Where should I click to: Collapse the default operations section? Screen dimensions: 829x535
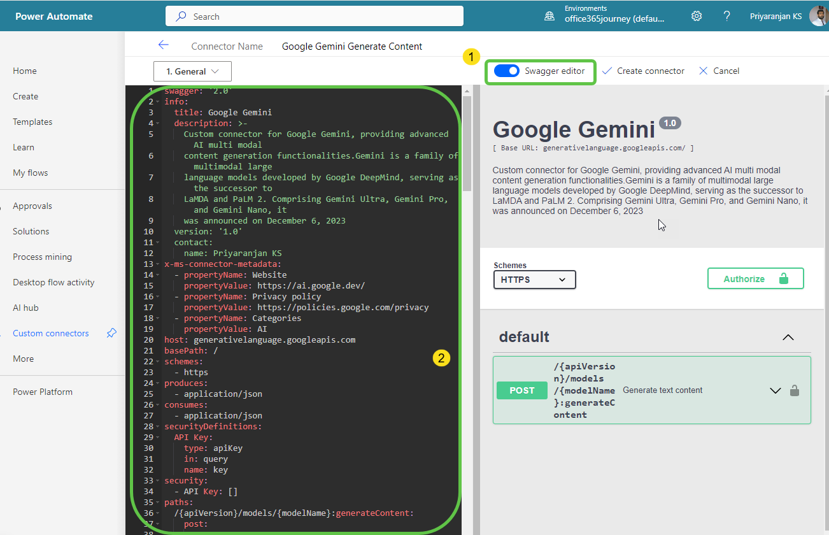(788, 337)
